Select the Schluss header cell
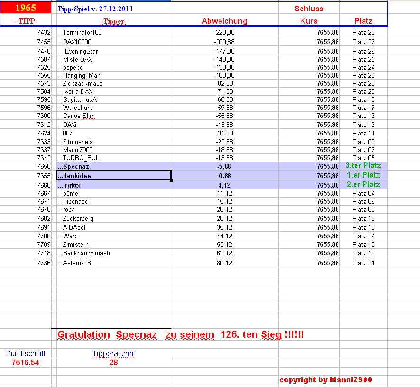Image resolution: width=420 pixels, height=387 pixels. 309,9
